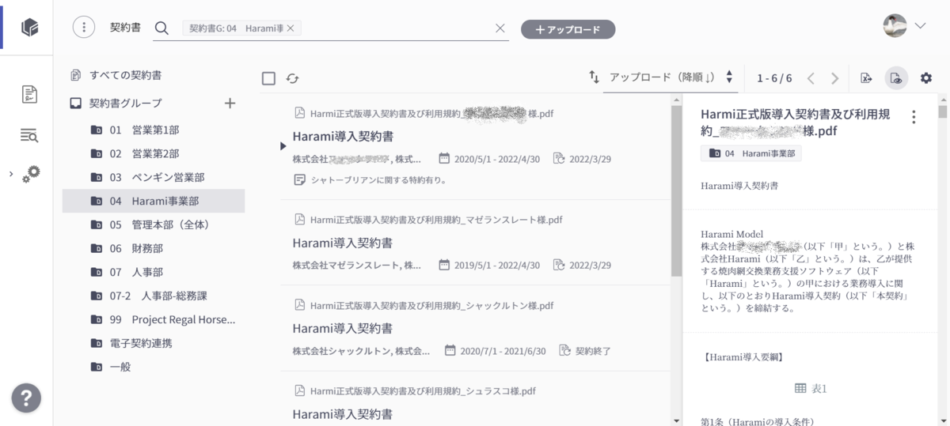950x426 pixels.
Task: Go to the next page arrow
Action: pos(834,77)
